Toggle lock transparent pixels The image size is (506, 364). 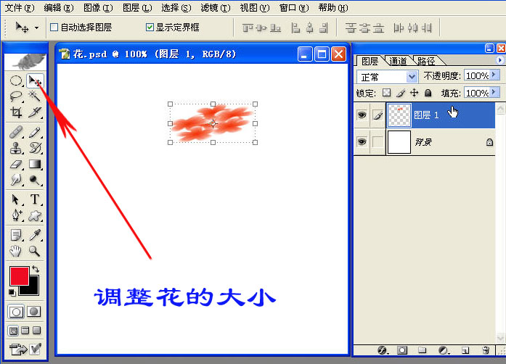386,93
